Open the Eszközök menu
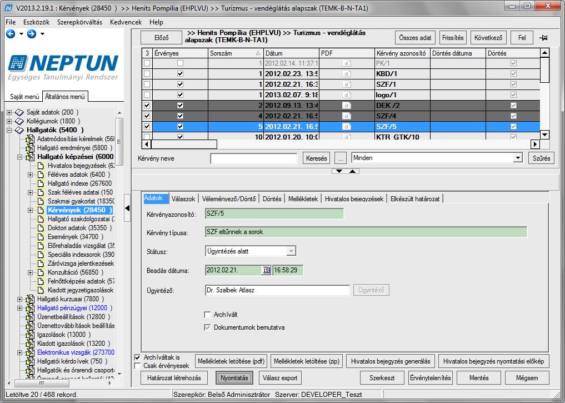 (x=37, y=22)
